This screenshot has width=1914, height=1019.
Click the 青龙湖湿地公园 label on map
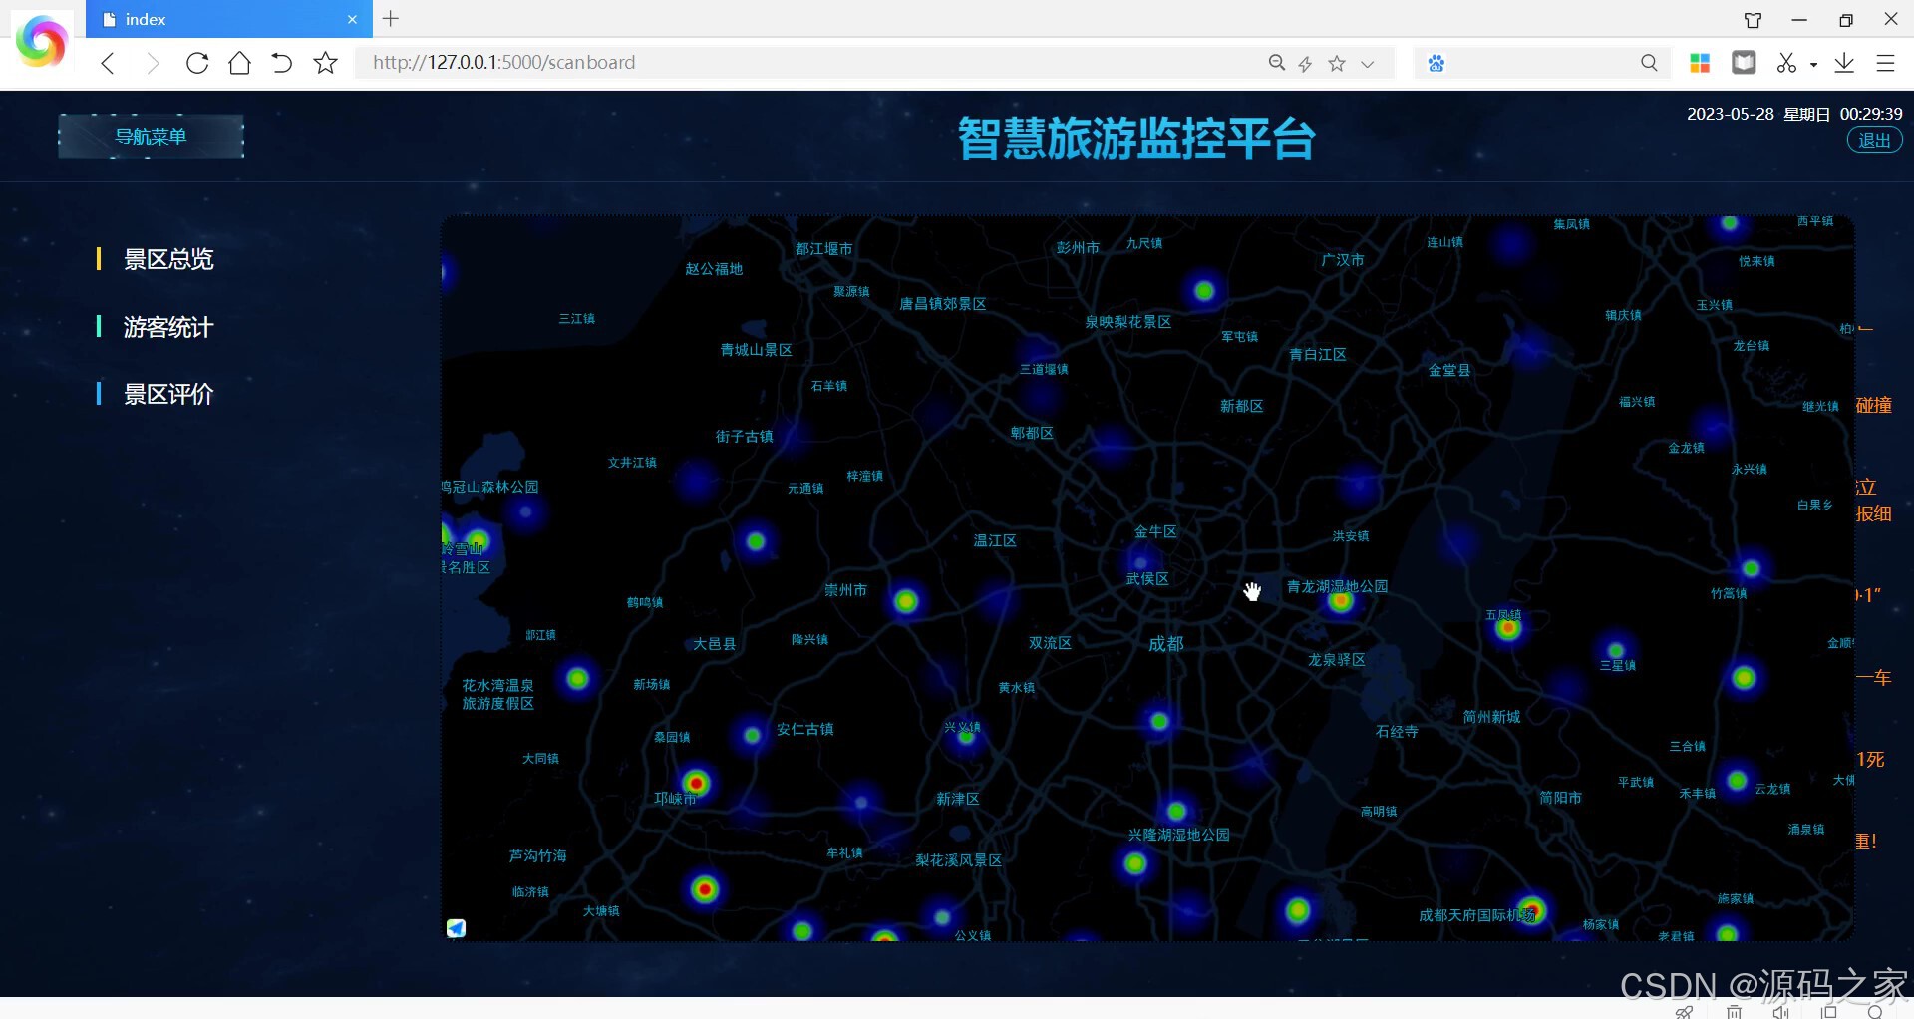tap(1337, 586)
